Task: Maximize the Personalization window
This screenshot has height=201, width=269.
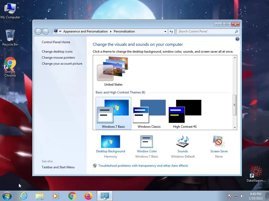Action: (227, 24)
